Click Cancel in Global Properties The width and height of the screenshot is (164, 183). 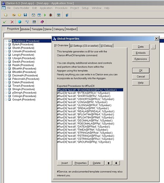[x=141, y=76]
